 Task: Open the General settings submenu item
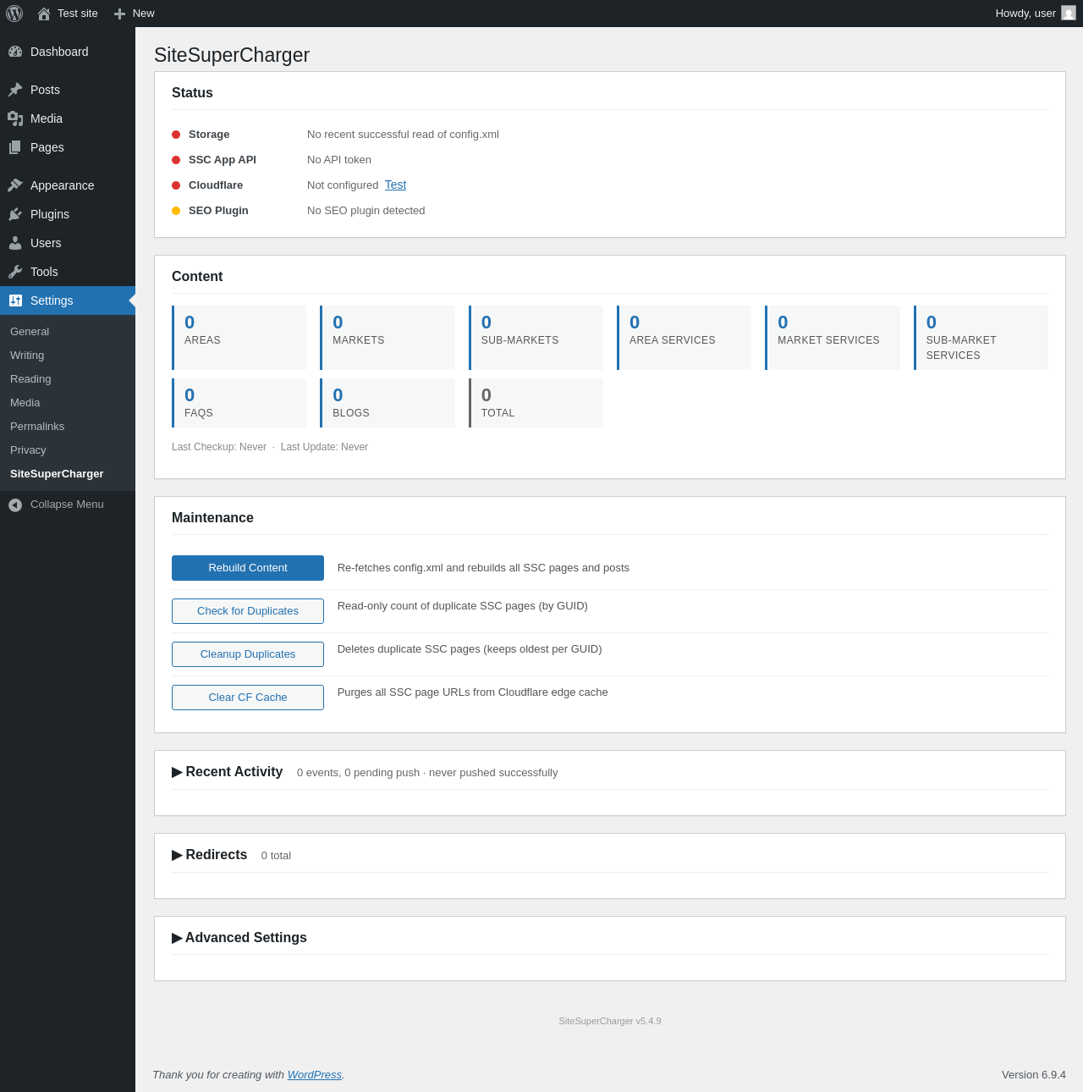30,331
